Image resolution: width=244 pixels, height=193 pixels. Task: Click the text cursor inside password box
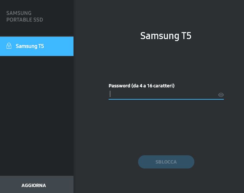(110, 94)
